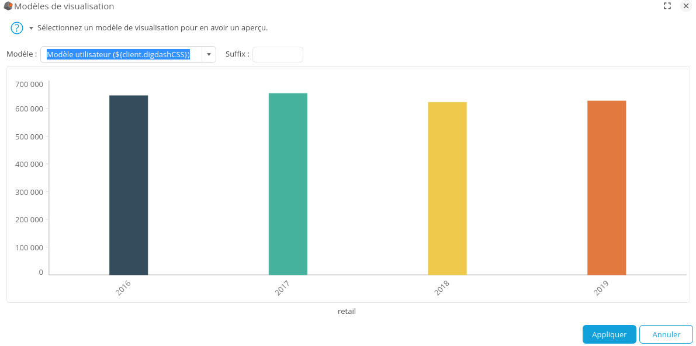The height and width of the screenshot is (346, 696).
Task: Click the Modèles de visualisation cube icon
Action: [7, 6]
